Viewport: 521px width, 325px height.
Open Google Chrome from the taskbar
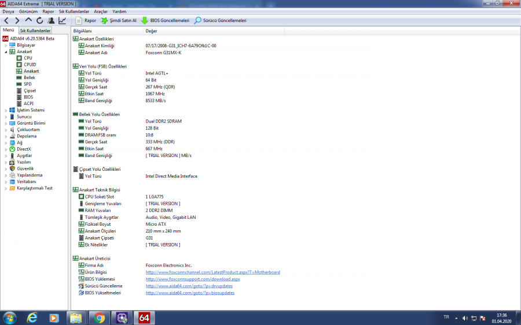tap(99, 318)
